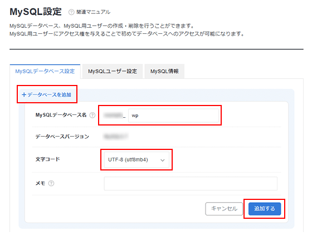This screenshot has height=236, width=312.
Task: Click the help icon next to MySQLデータベース名
Action: 92,115
